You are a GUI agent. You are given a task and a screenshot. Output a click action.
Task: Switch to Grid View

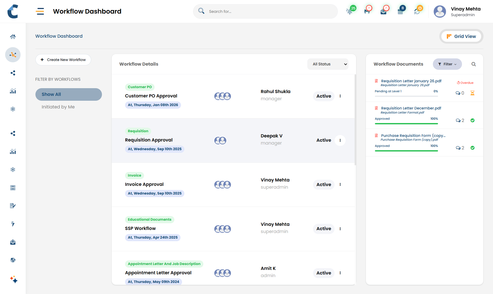click(x=461, y=36)
